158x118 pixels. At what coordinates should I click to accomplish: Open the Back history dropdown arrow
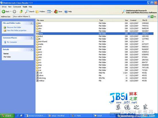(x=11, y=11)
